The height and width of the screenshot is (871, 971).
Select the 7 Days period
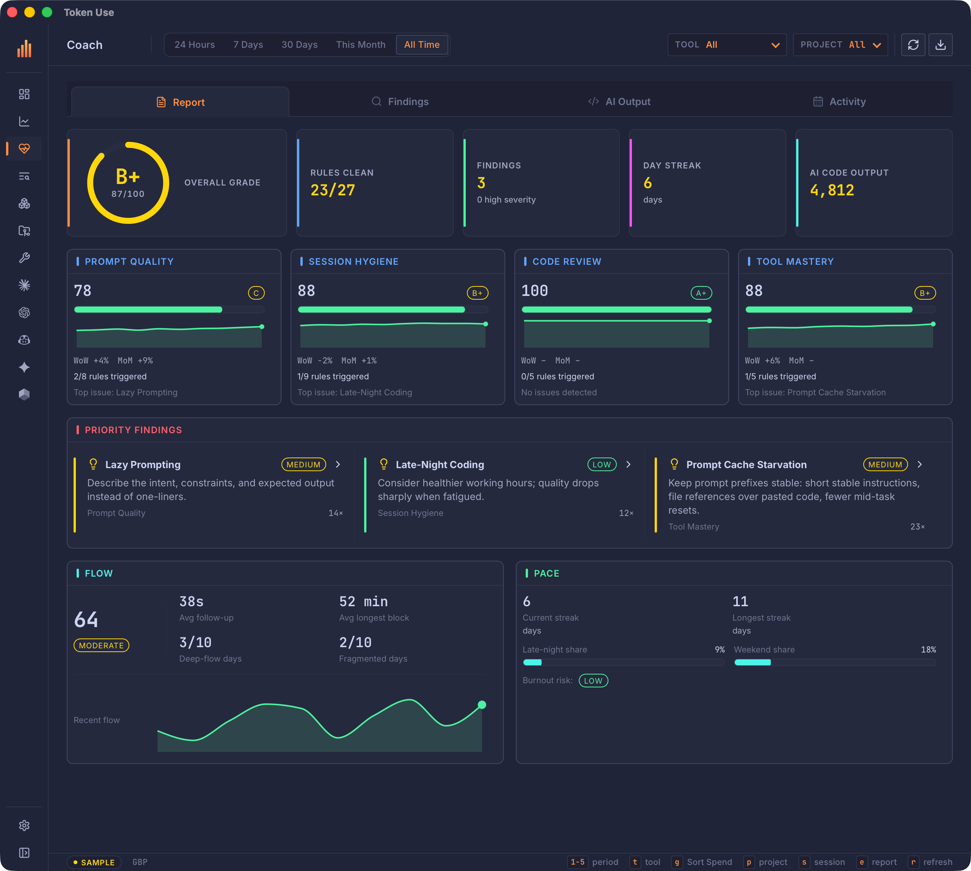(x=248, y=44)
